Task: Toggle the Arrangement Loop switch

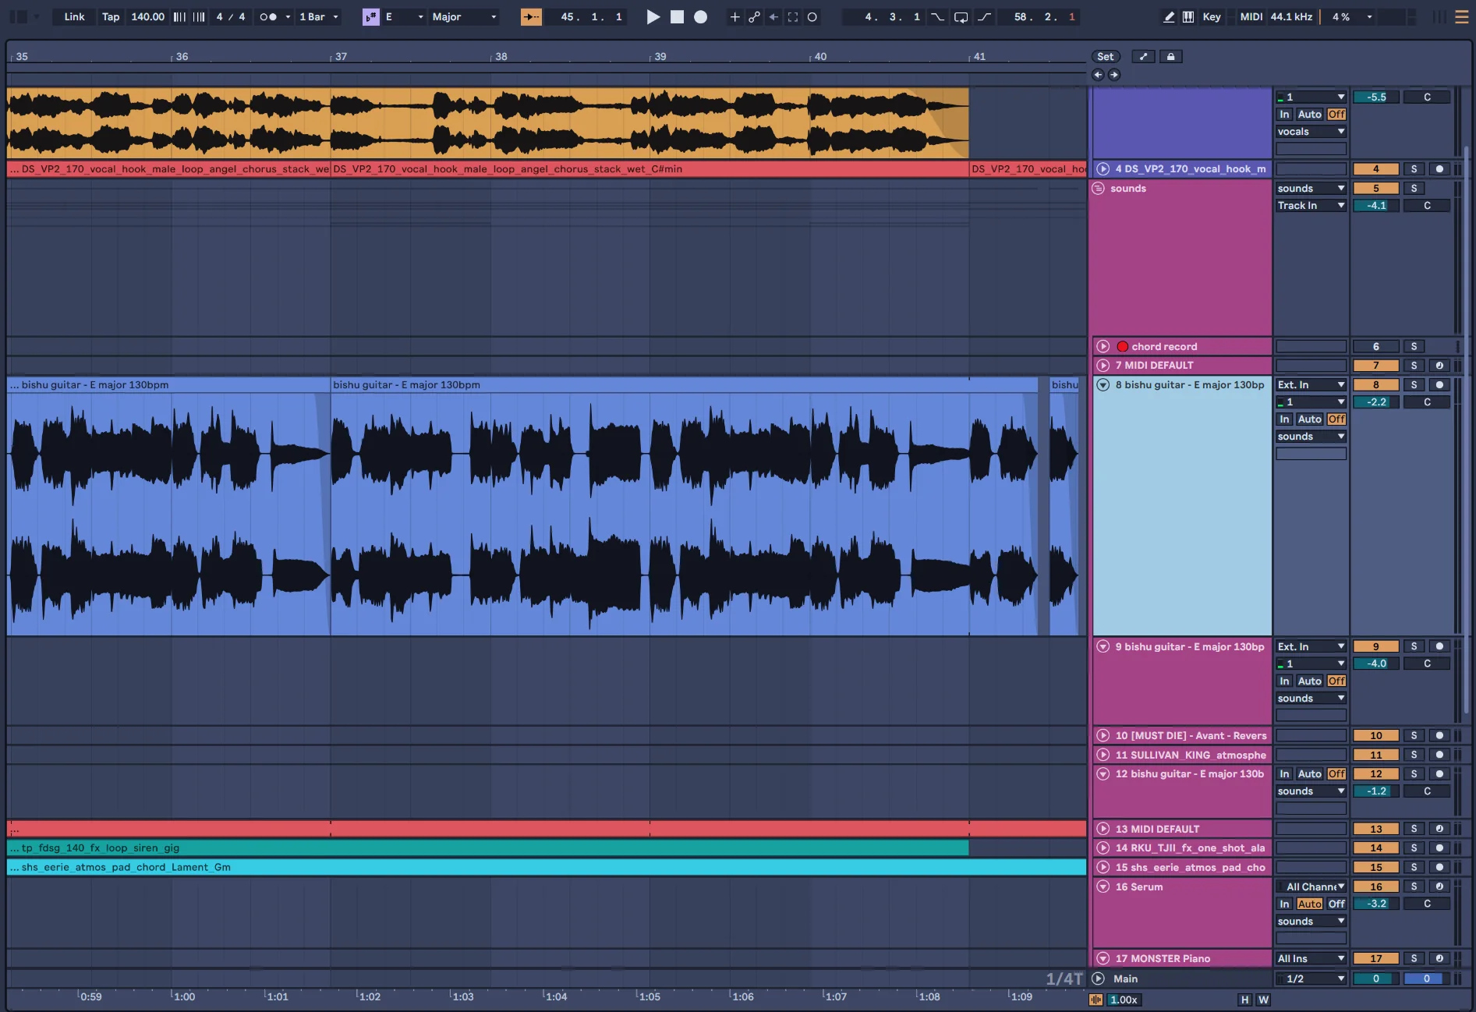Action: click(x=961, y=17)
